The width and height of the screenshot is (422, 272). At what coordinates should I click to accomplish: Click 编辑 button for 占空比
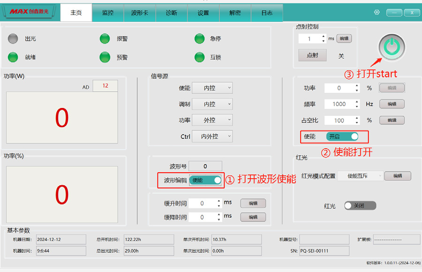[x=392, y=120]
